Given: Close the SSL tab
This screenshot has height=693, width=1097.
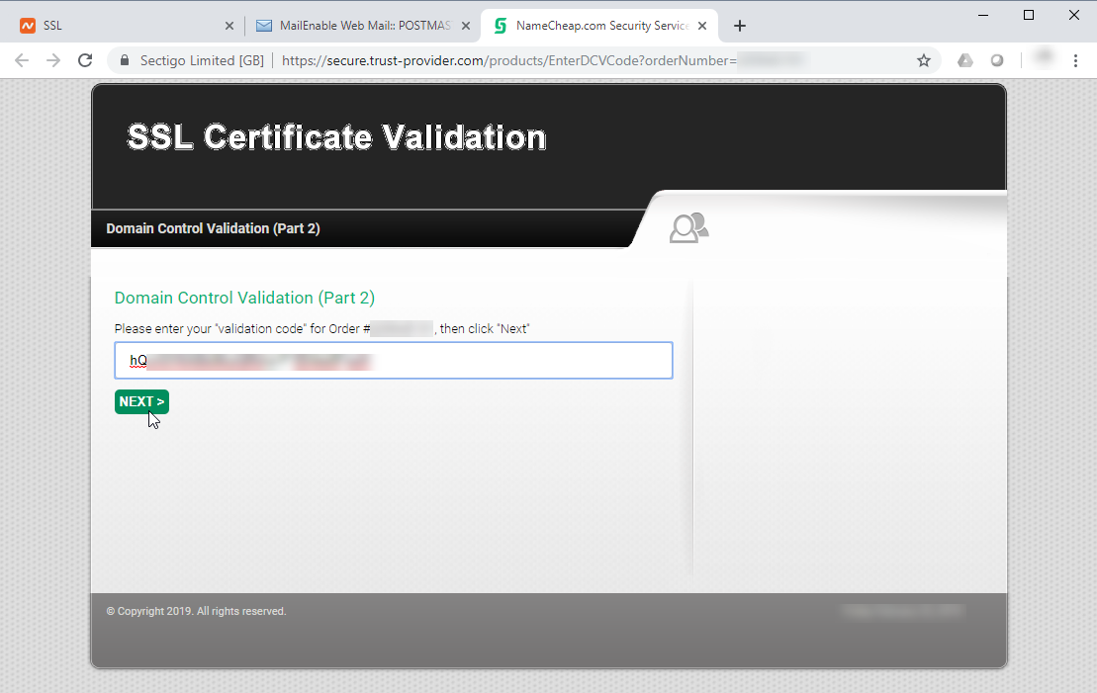Looking at the screenshot, I should [229, 26].
